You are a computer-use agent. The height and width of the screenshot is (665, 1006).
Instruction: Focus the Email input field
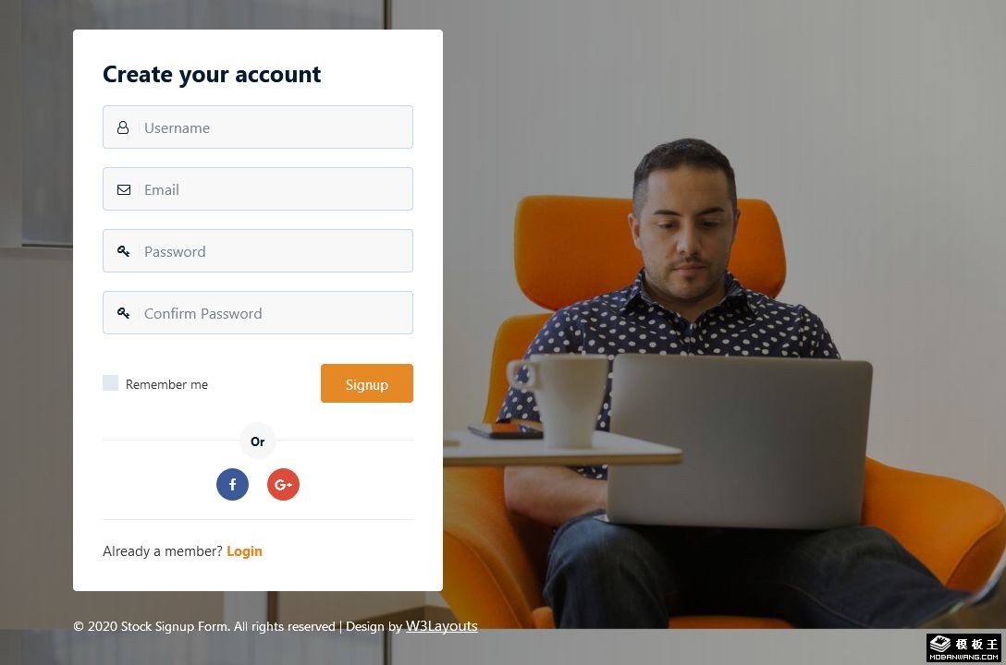(x=258, y=189)
